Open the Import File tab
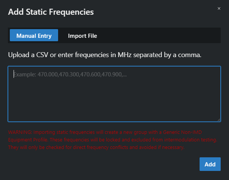The height and width of the screenshot is (180, 229). [82, 36]
